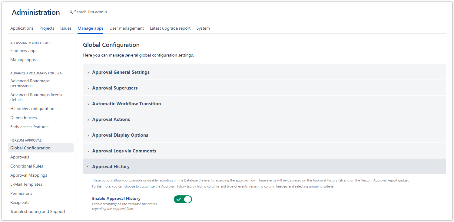Open the Latest upgrade report tab
Viewport: 454px width, 222px height.
(170, 28)
